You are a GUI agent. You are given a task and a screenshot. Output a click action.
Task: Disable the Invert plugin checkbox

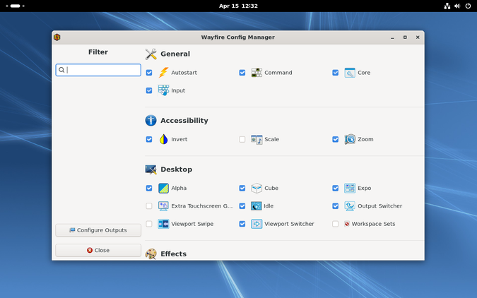click(149, 139)
